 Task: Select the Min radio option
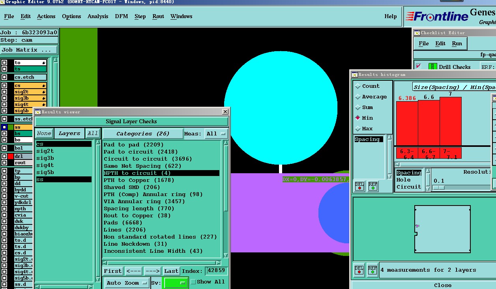358,118
